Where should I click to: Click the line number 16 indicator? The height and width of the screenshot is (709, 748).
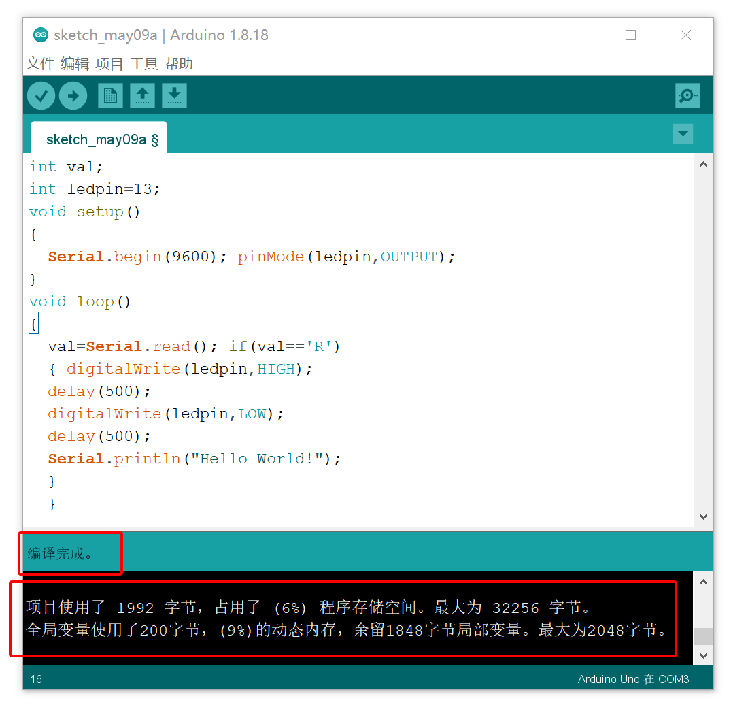click(36, 678)
